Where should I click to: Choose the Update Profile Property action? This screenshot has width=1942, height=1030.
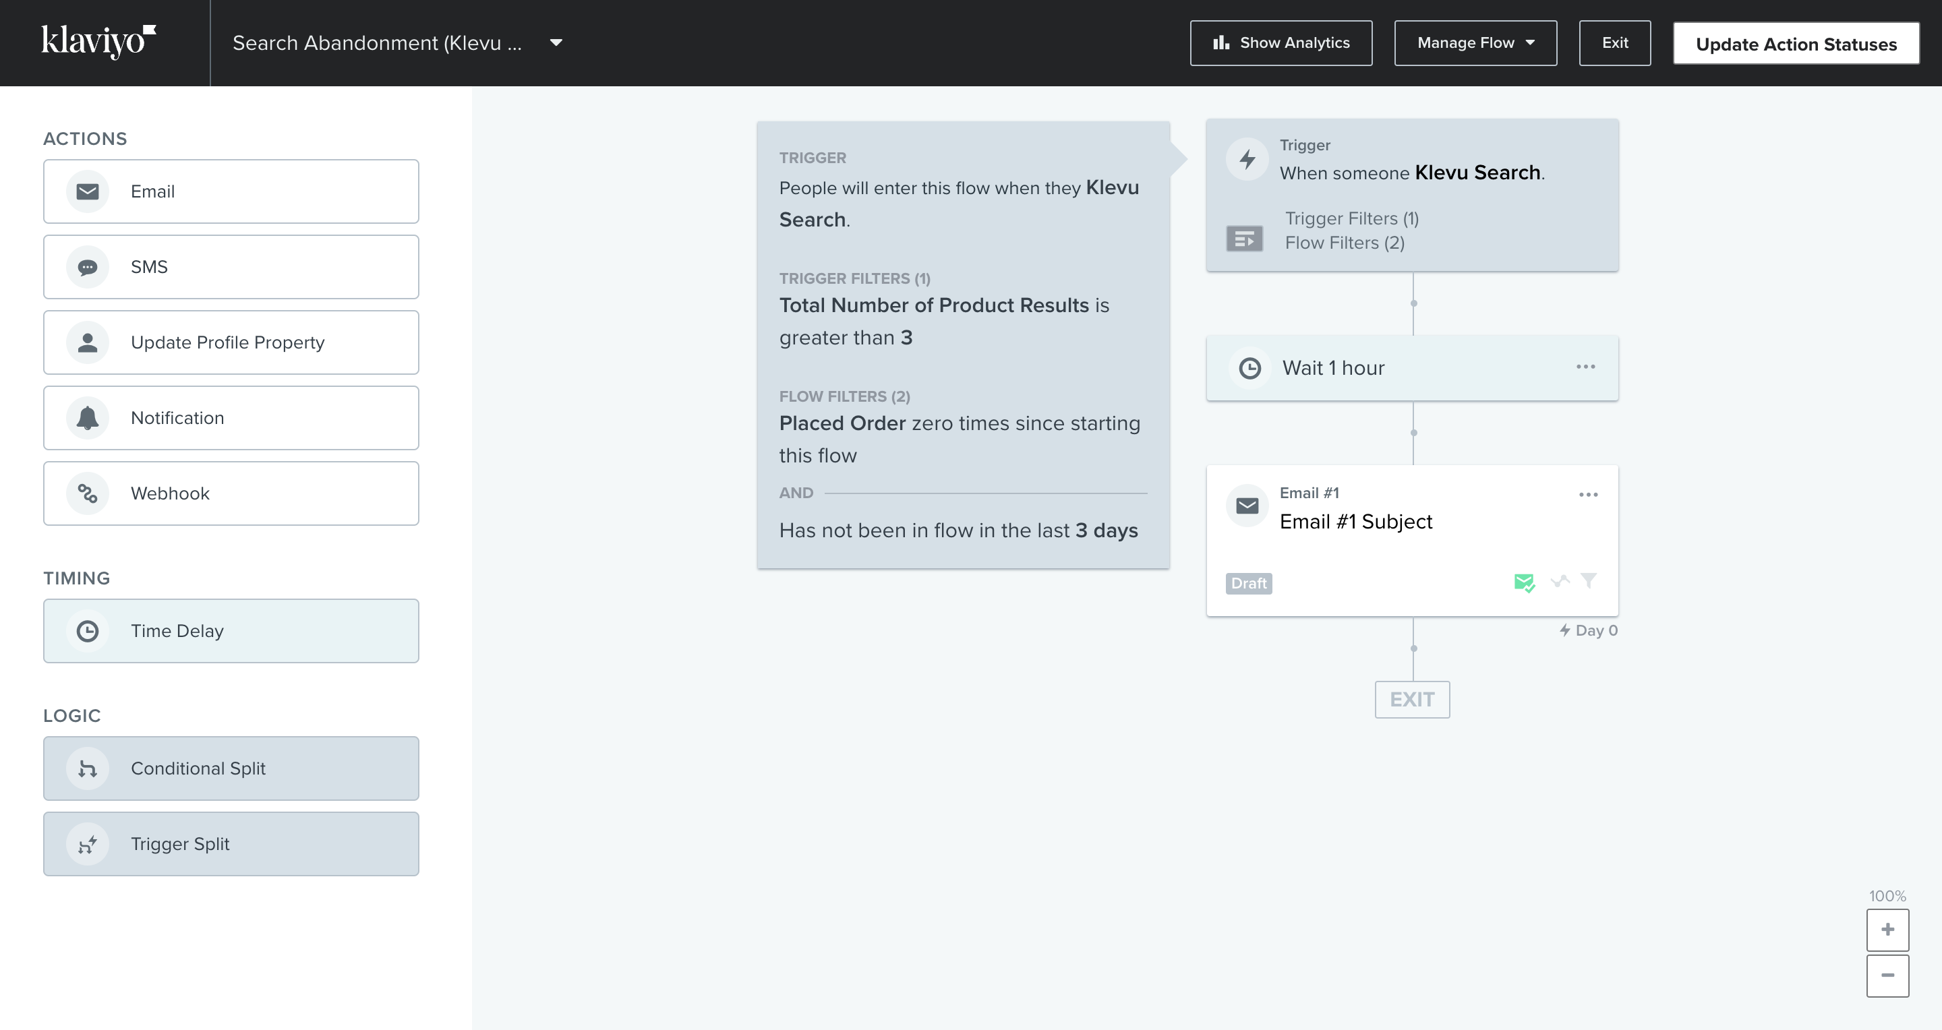point(231,342)
